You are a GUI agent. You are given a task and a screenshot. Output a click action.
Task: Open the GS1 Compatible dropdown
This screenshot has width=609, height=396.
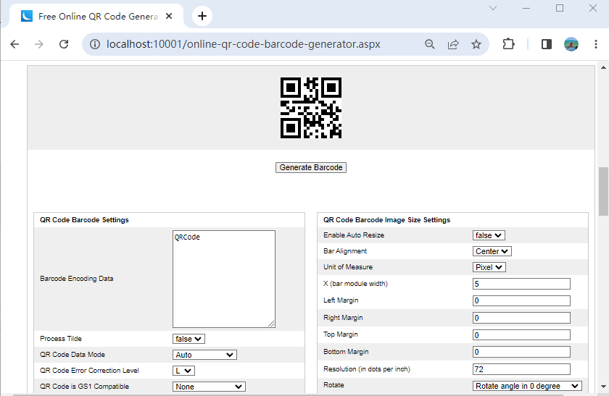(209, 387)
